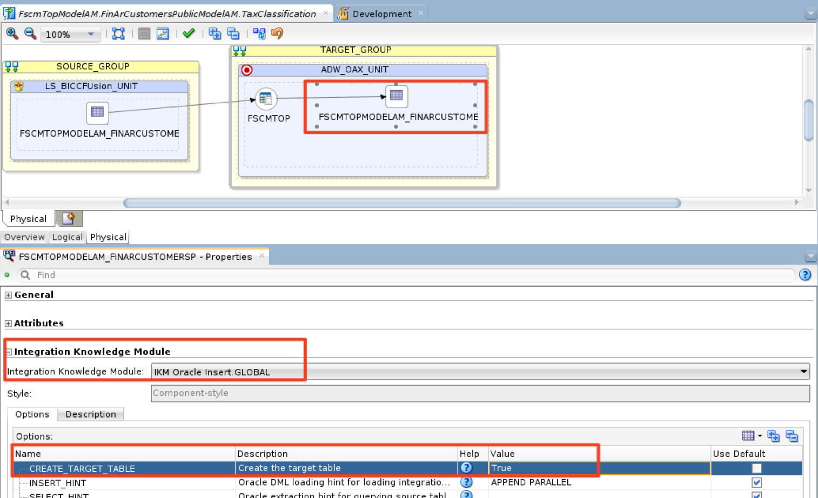Expand the Attributes section
Viewport: 818px width, 498px height.
click(x=8, y=324)
